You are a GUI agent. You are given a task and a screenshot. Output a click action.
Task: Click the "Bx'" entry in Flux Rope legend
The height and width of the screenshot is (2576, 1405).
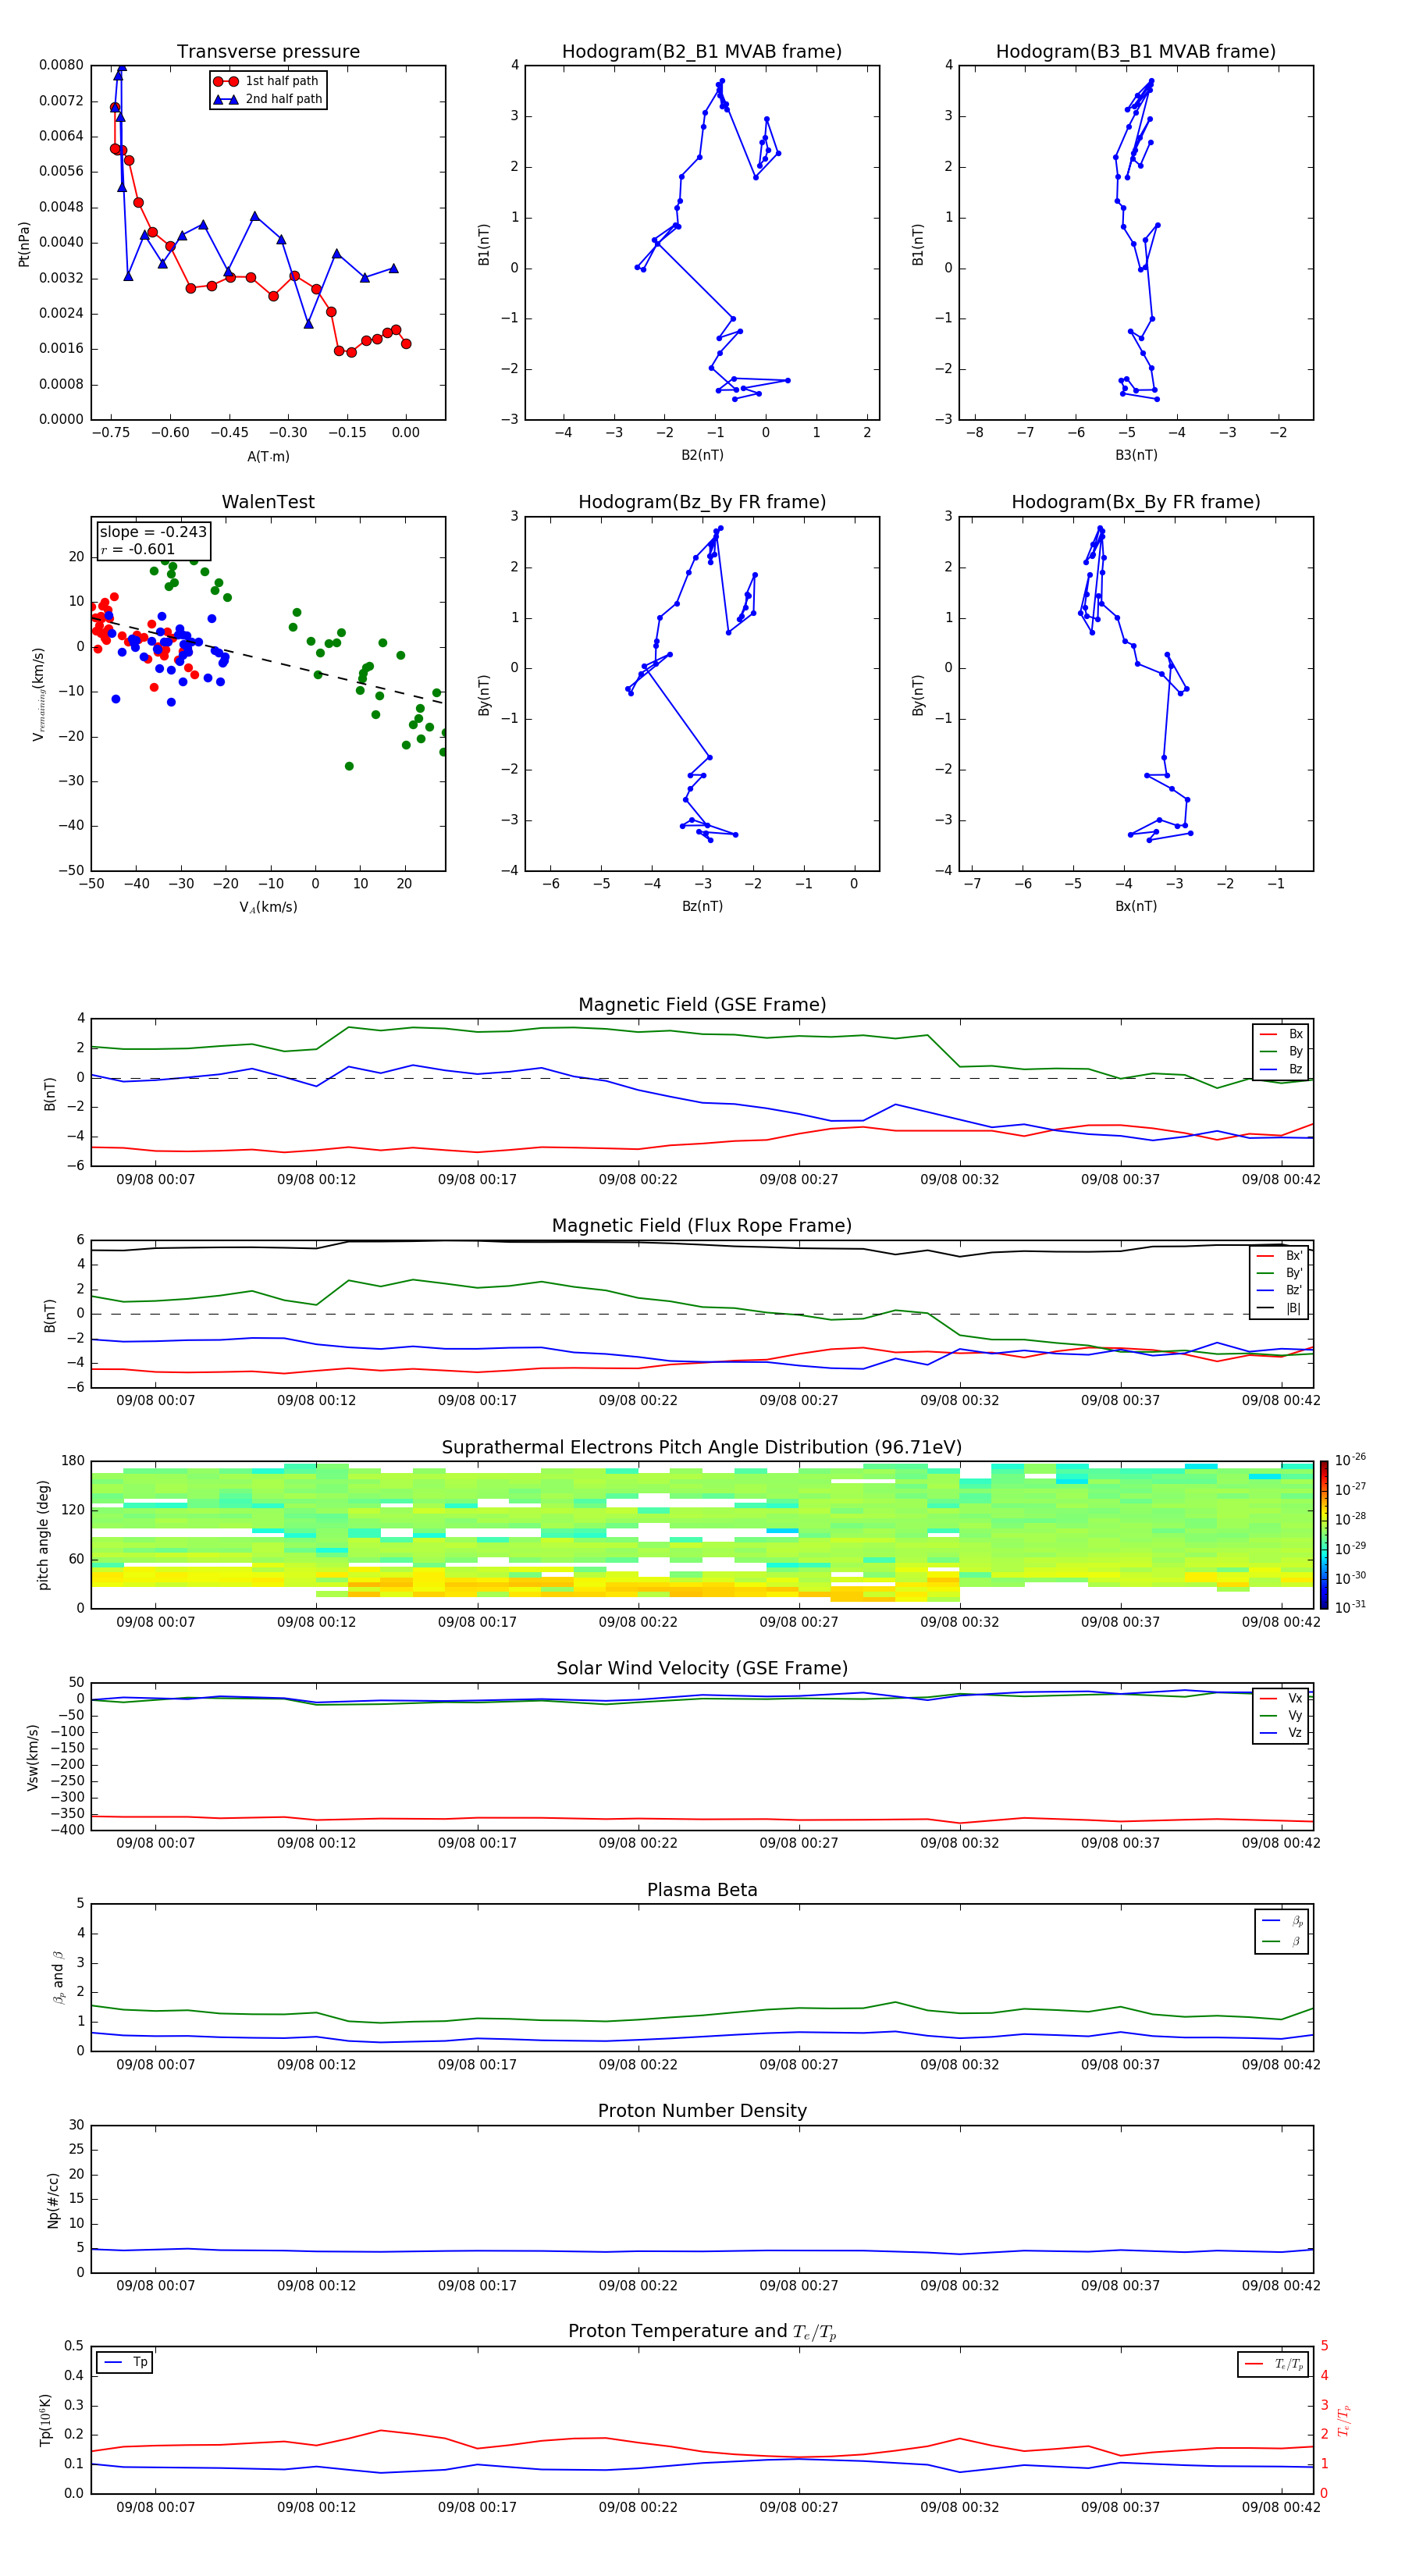pyautogui.click(x=1280, y=1256)
